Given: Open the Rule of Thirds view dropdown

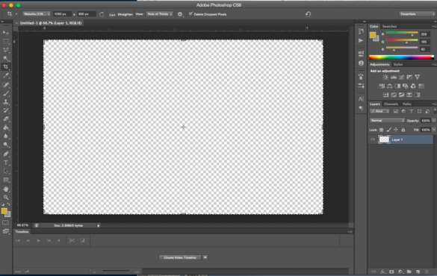Looking at the screenshot, I should pos(159,14).
